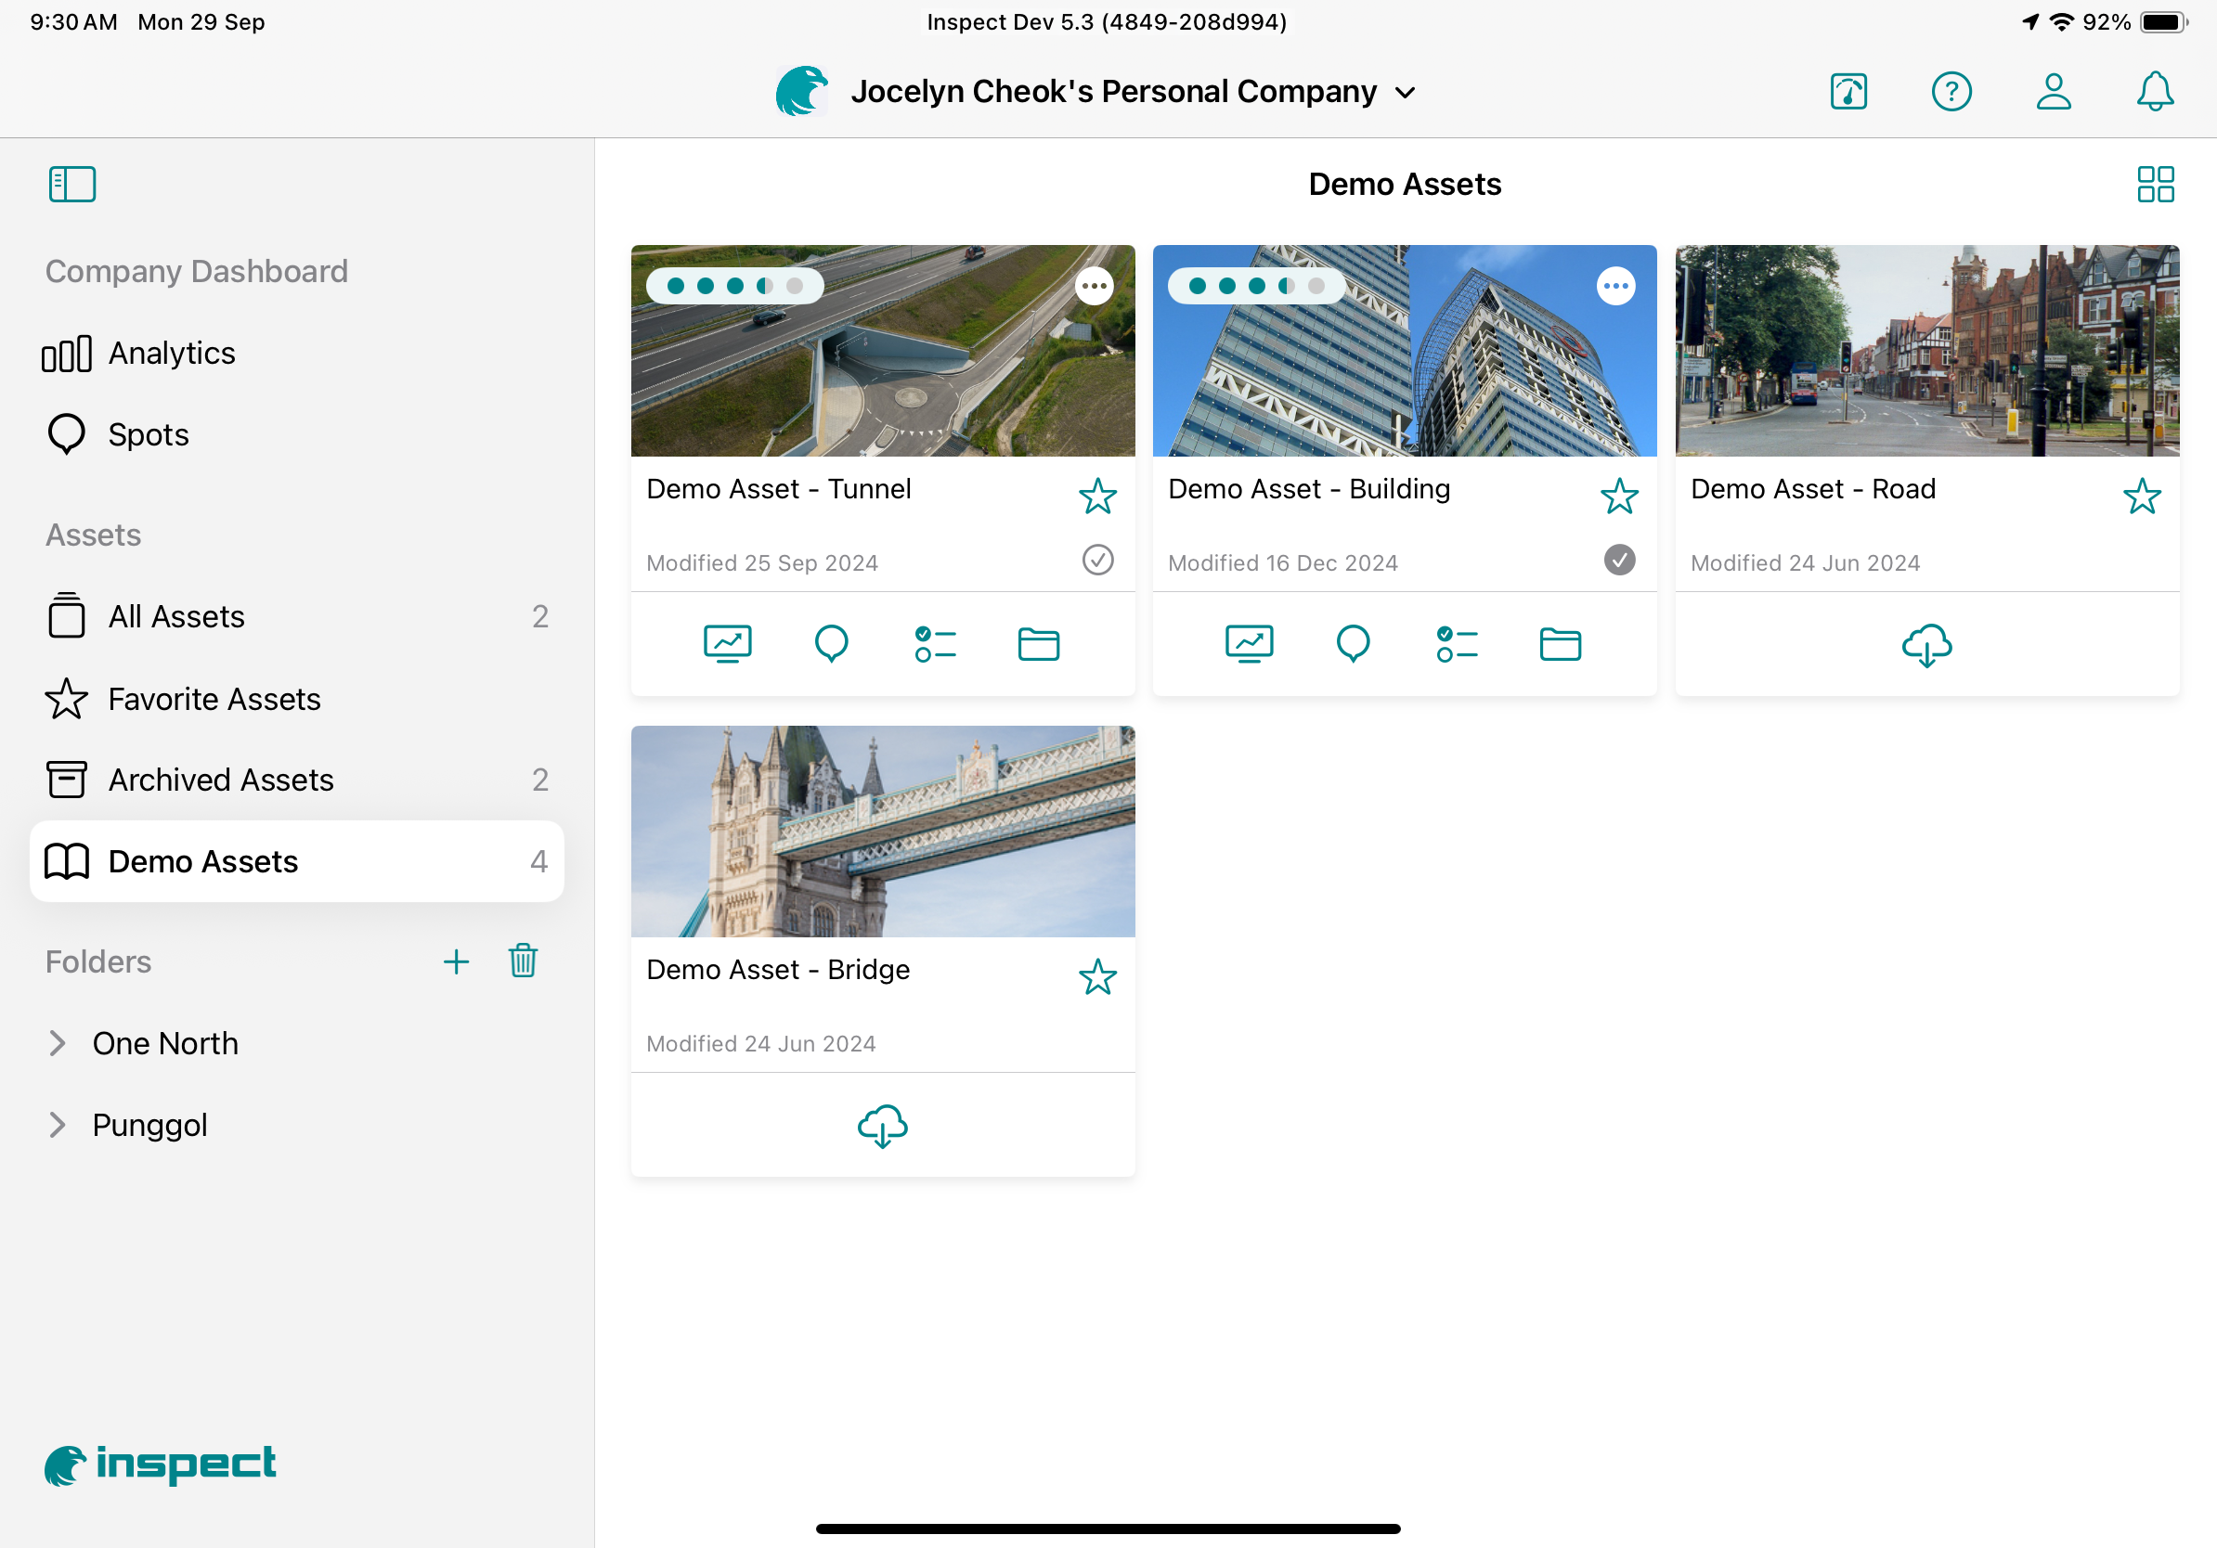The width and height of the screenshot is (2217, 1548).
Task: Click the add folder plus icon
Action: [456, 961]
